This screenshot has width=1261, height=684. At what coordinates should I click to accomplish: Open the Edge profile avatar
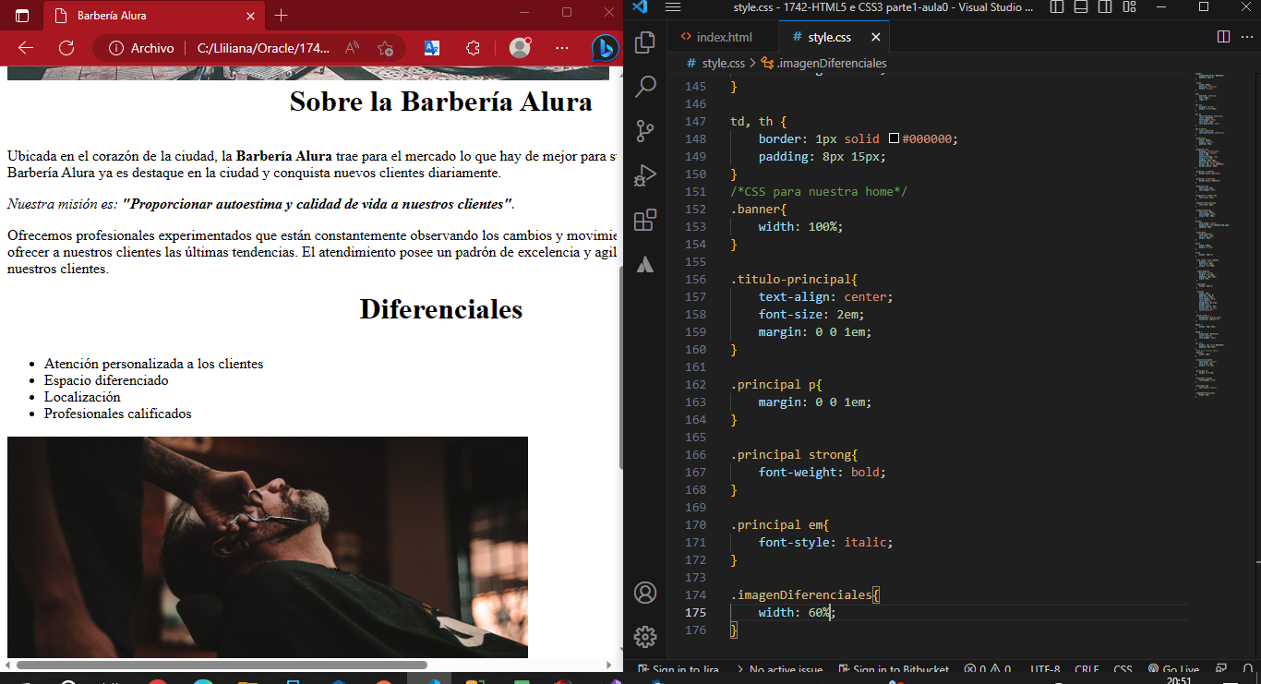pyautogui.click(x=520, y=48)
